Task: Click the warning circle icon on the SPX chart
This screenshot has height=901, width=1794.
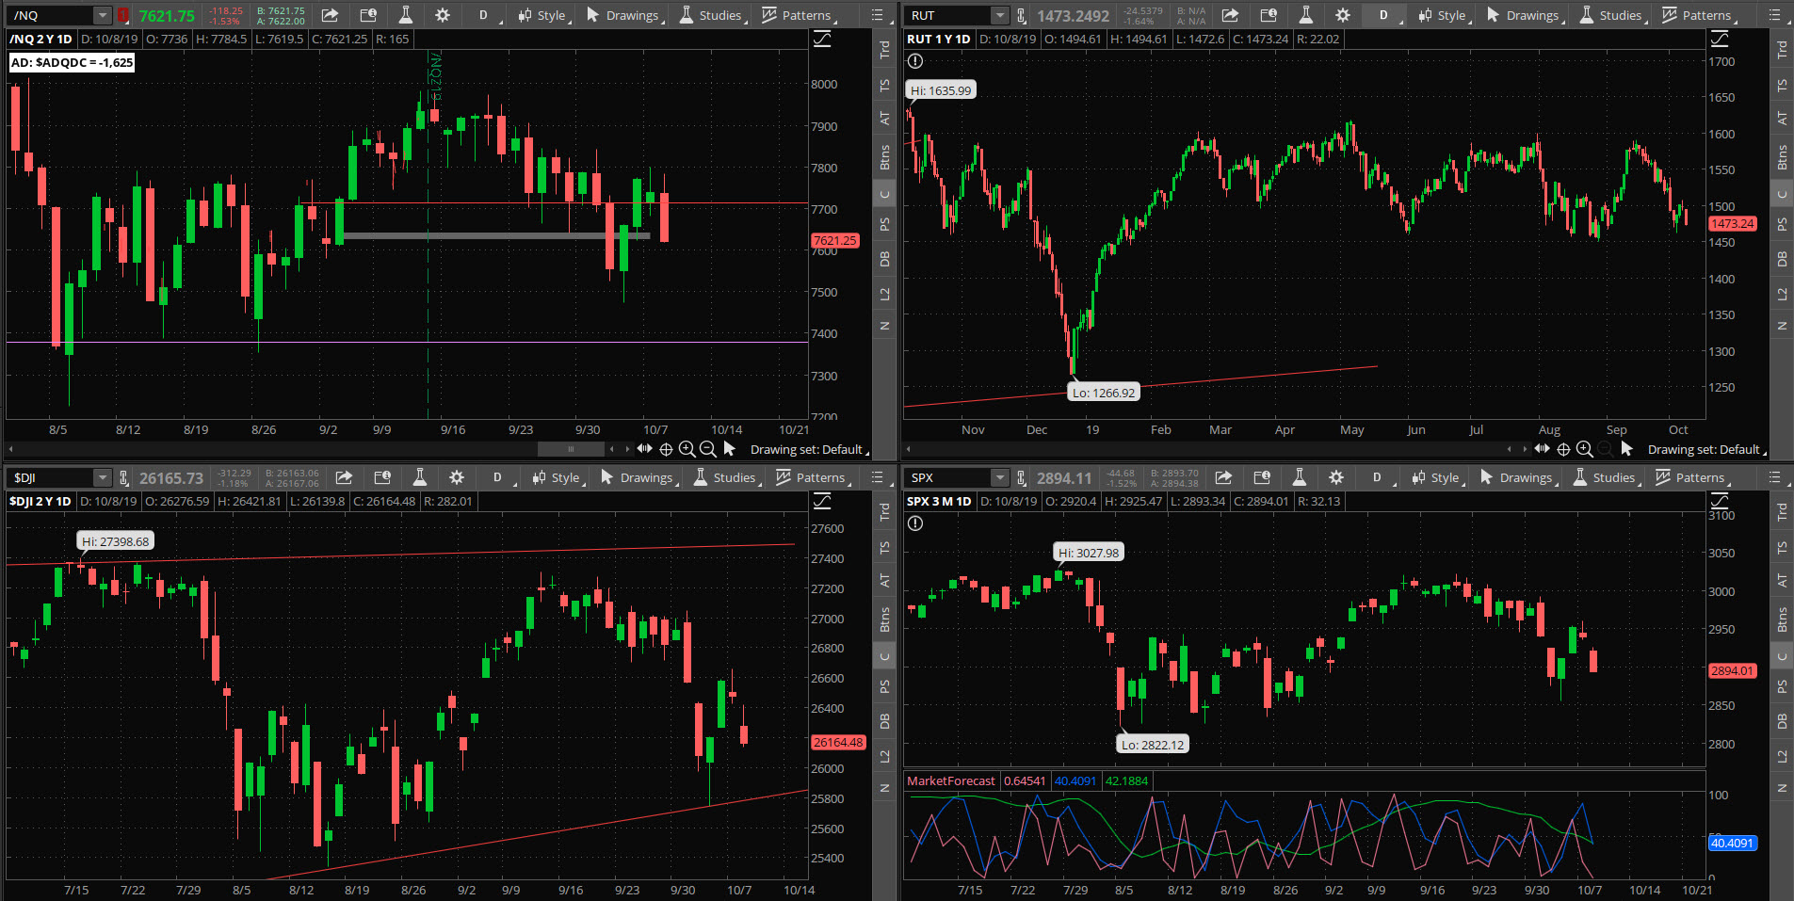Action: tap(915, 523)
